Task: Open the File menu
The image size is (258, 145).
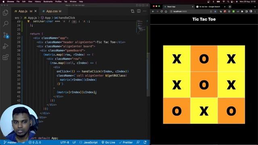Action: 18,2
